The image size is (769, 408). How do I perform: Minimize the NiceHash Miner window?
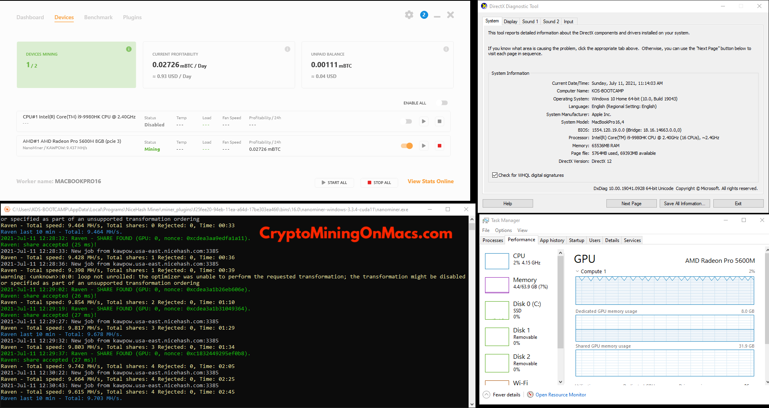437,16
